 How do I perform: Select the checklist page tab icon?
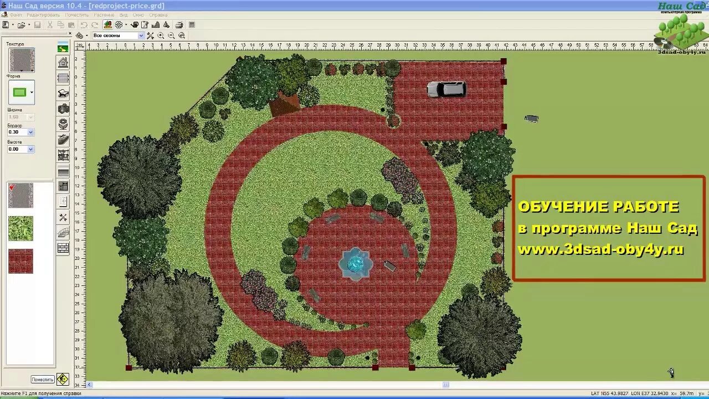pos(63,201)
